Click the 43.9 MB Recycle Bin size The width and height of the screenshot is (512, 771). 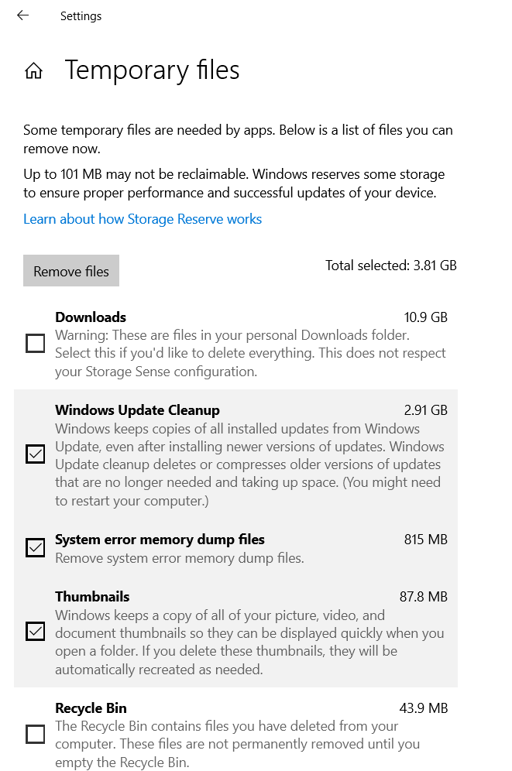[x=424, y=708]
